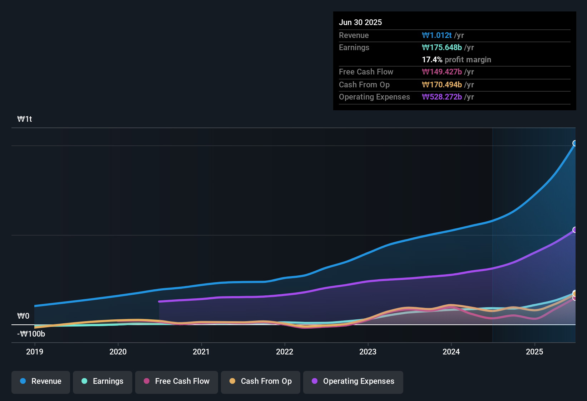Click the purple Operating Expenses legend dot

click(x=315, y=381)
